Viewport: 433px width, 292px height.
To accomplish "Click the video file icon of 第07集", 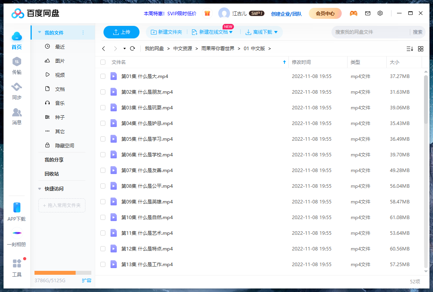I will click(x=114, y=170).
